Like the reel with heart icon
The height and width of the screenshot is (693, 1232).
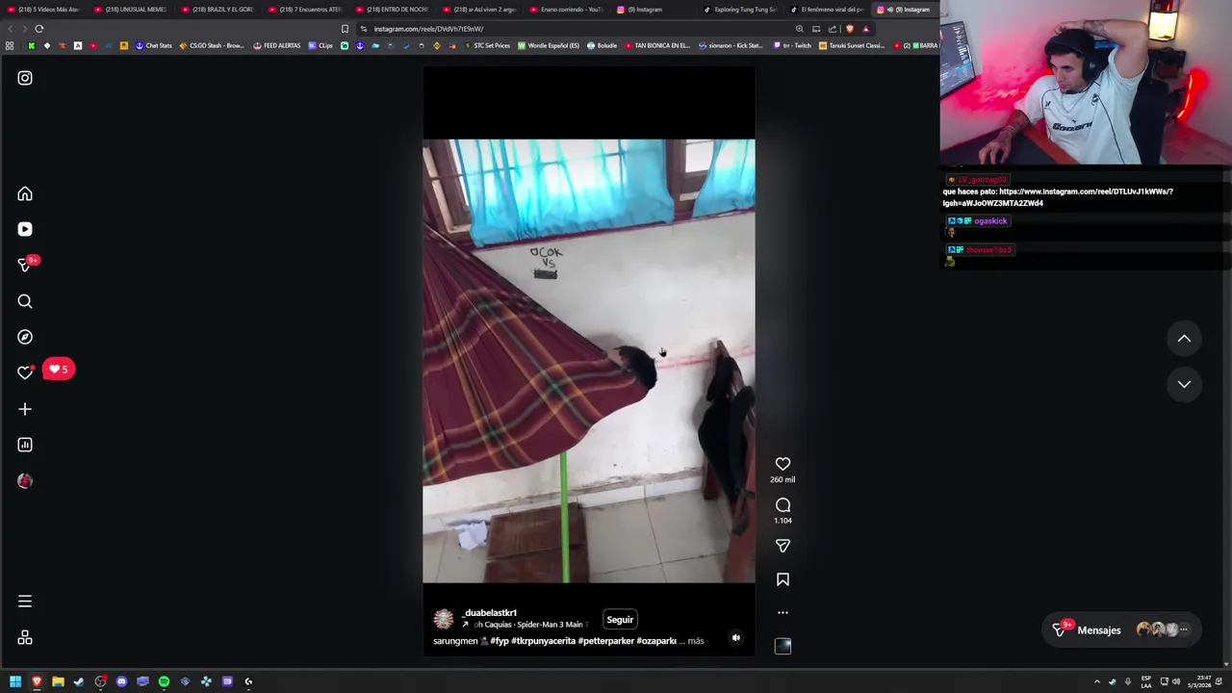tap(783, 464)
